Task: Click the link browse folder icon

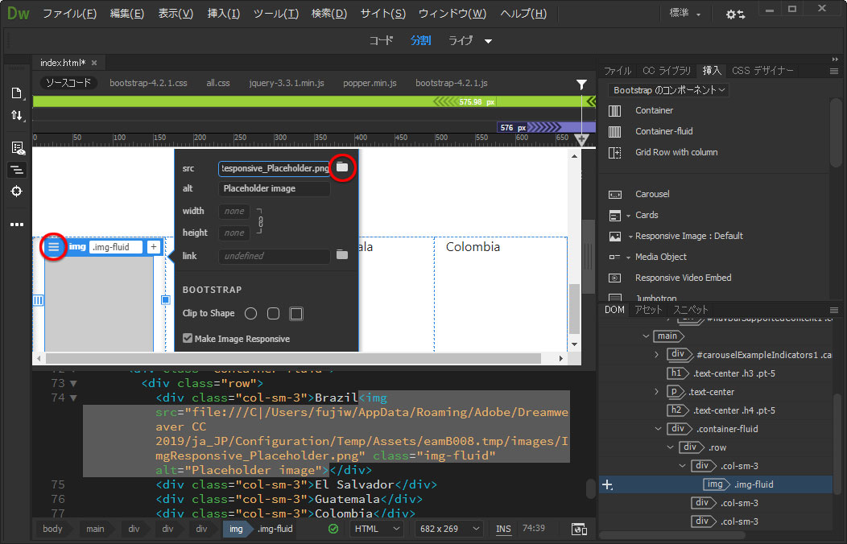Action: [342, 255]
